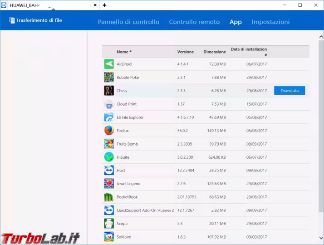Sort the list by Nome column
Image resolution: width=324 pixels, height=245 pixels.
(x=124, y=52)
